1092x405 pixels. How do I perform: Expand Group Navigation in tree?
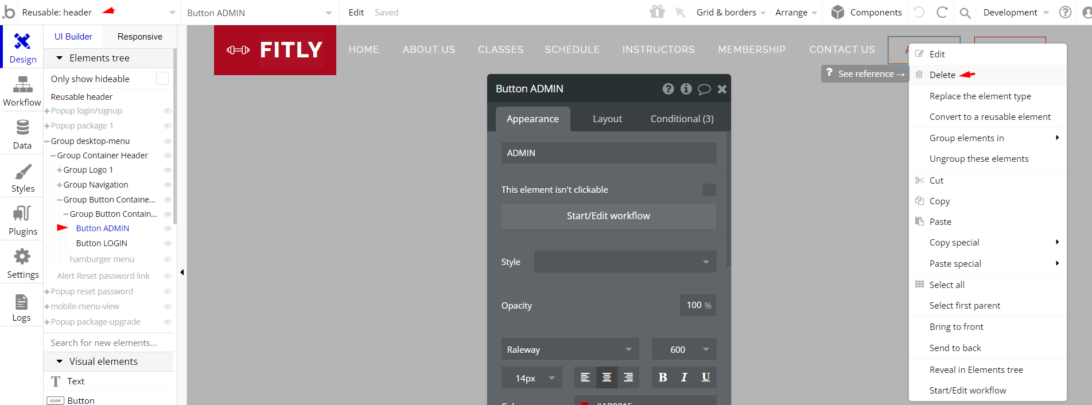[59, 185]
